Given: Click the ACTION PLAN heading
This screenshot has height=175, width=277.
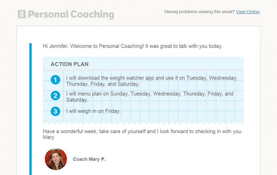Looking at the screenshot, I should click(70, 64).
